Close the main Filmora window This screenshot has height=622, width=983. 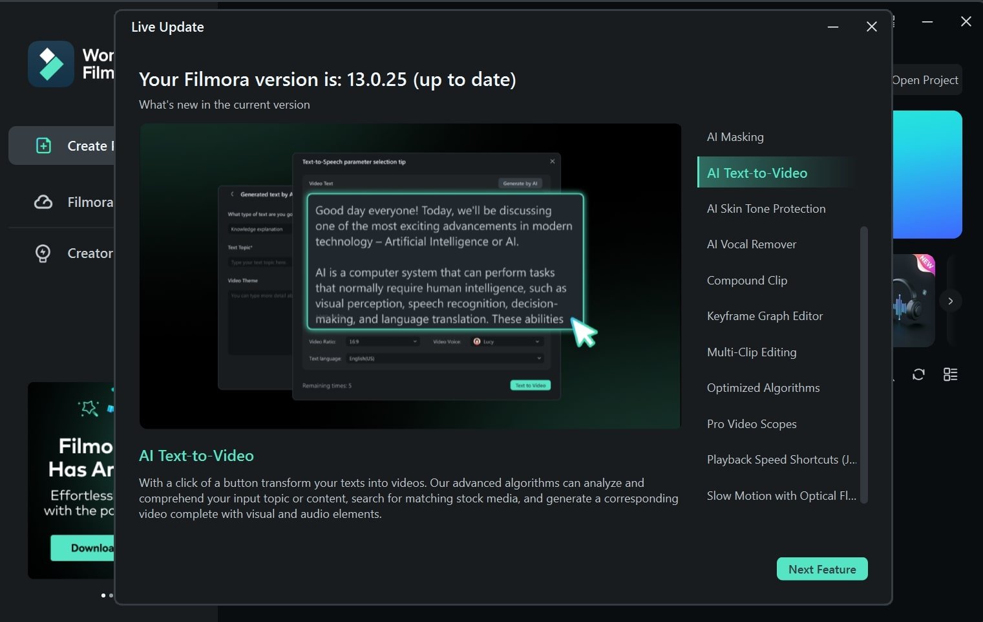(966, 22)
